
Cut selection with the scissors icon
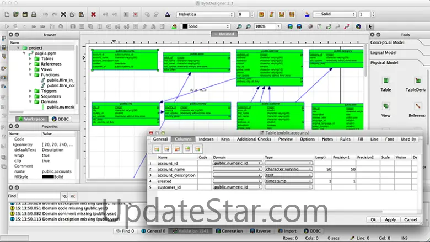click(x=63, y=14)
